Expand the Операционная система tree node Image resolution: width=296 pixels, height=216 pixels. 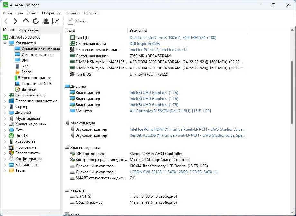click(x=5, y=101)
